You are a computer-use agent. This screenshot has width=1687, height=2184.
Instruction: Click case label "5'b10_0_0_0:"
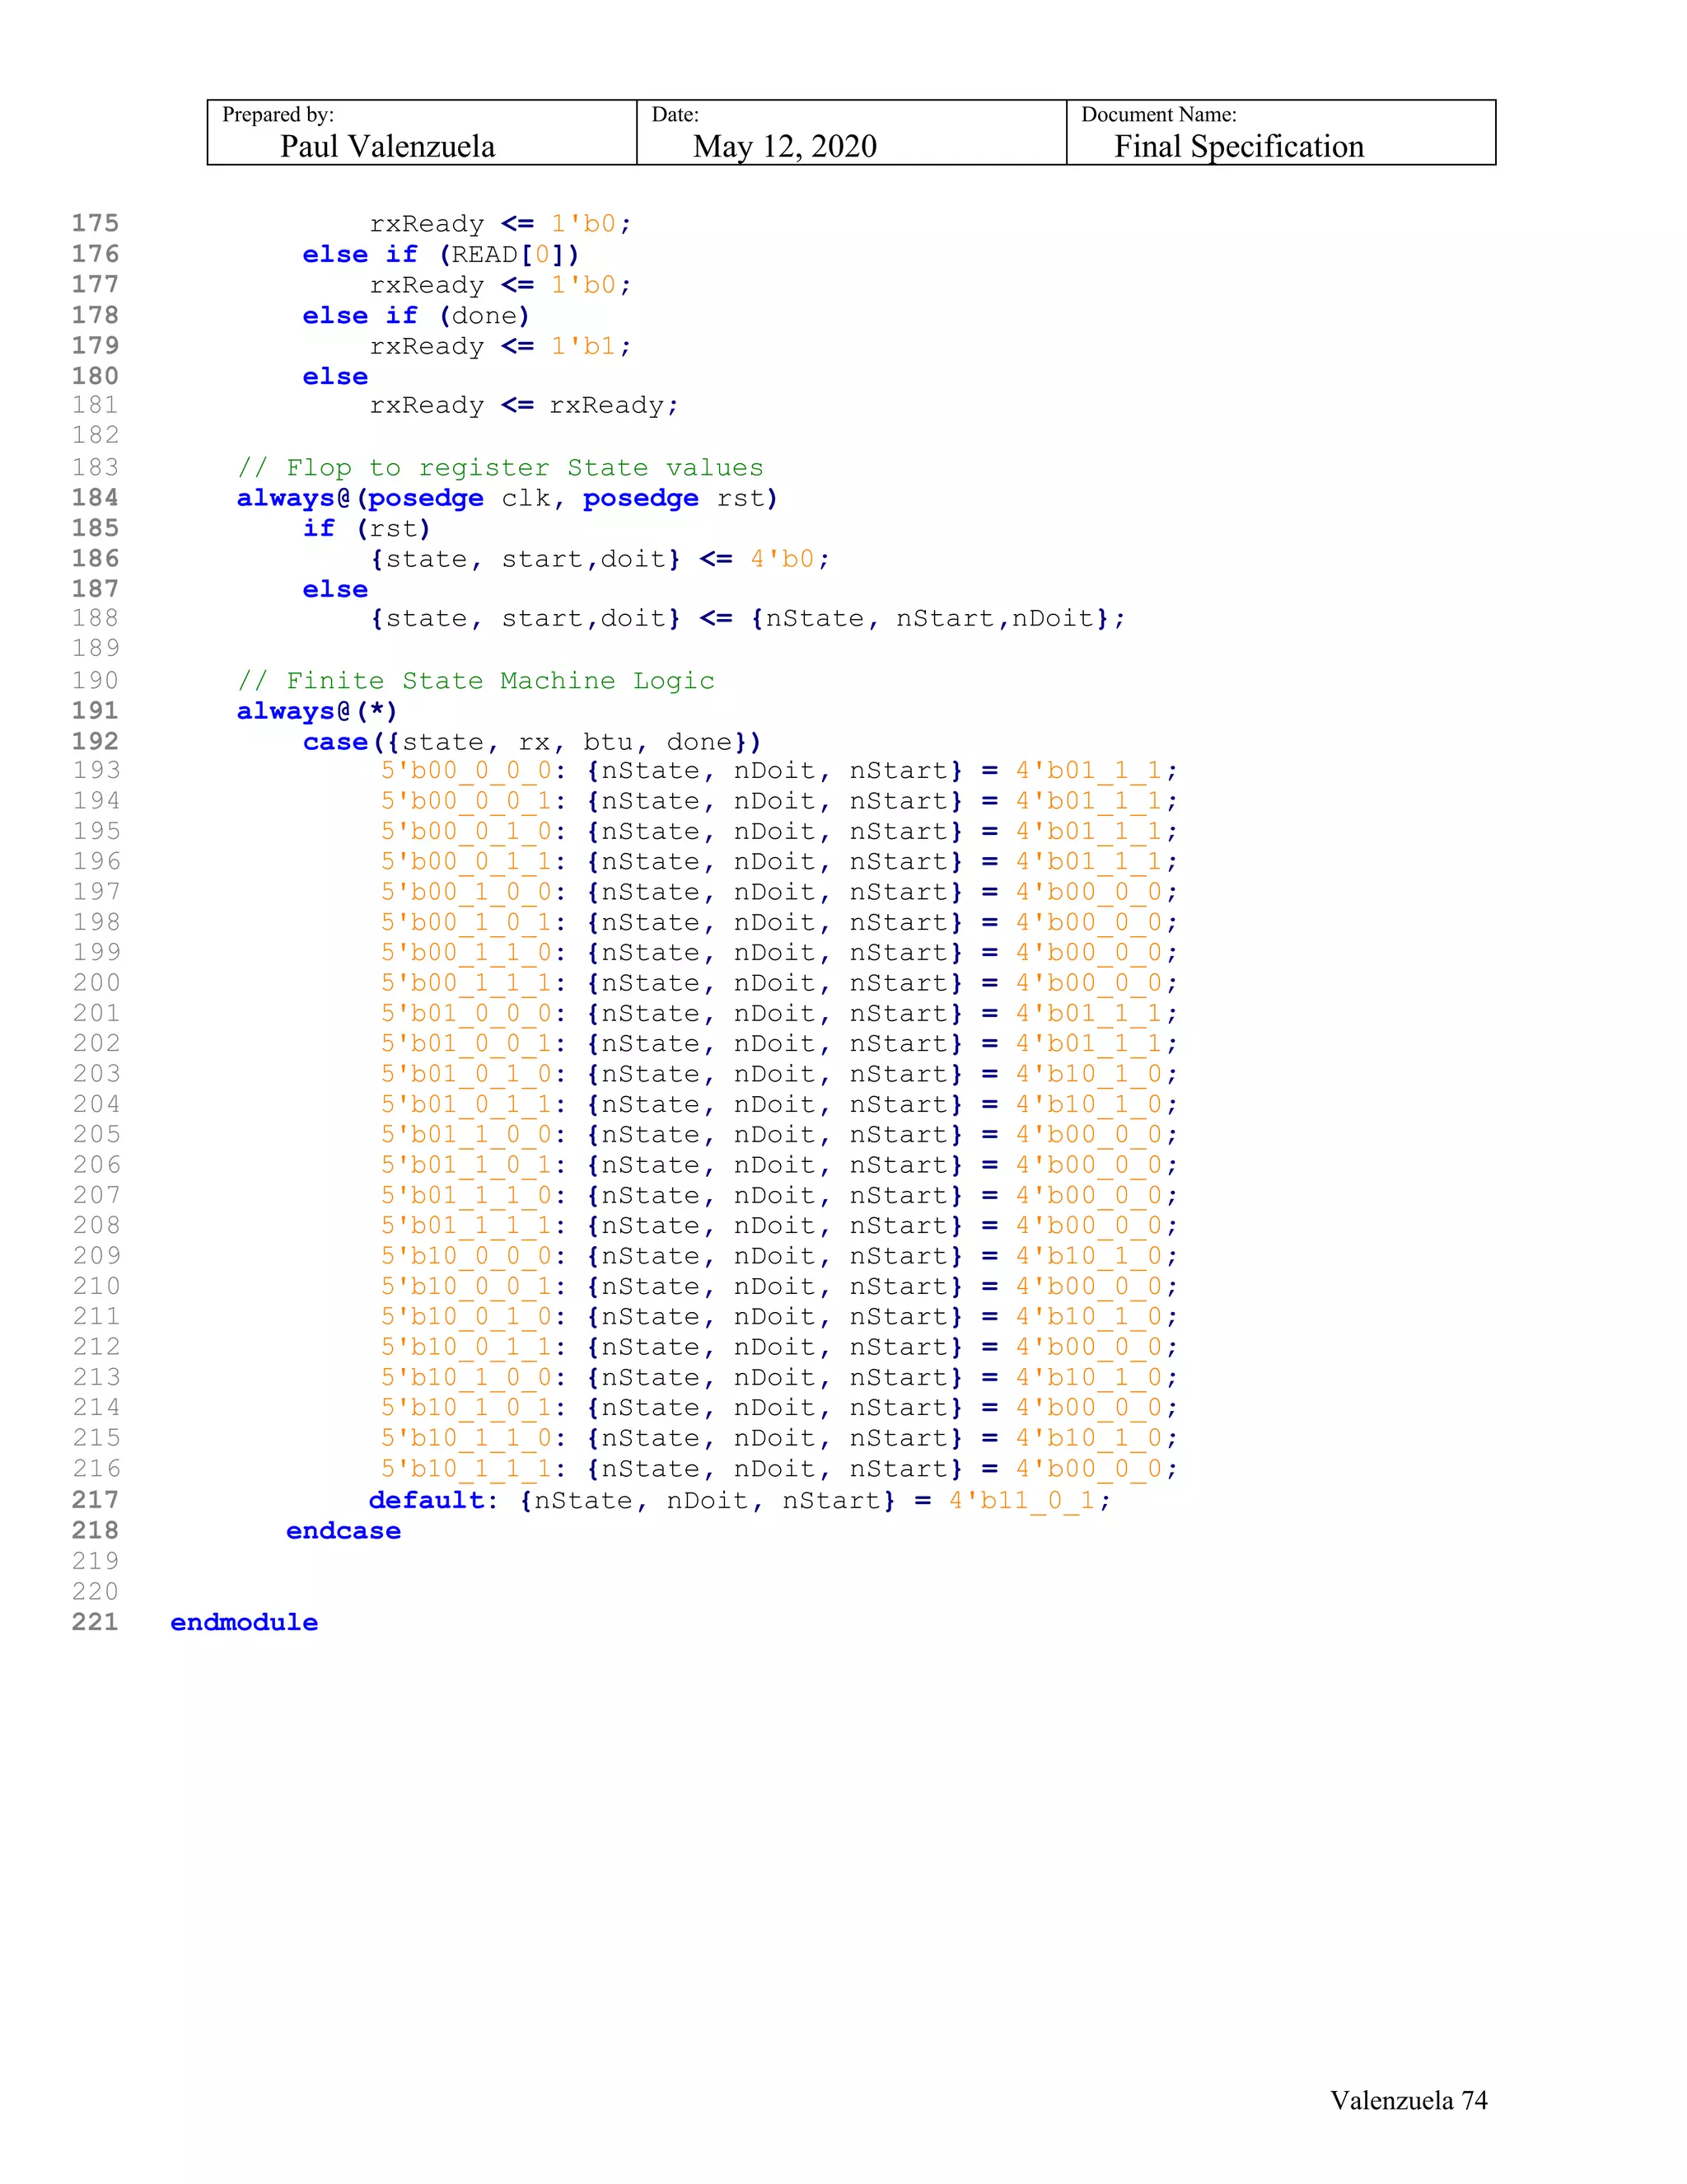(x=474, y=1256)
